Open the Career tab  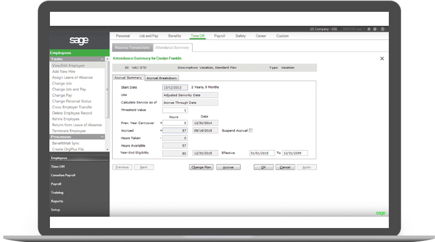pos(261,36)
